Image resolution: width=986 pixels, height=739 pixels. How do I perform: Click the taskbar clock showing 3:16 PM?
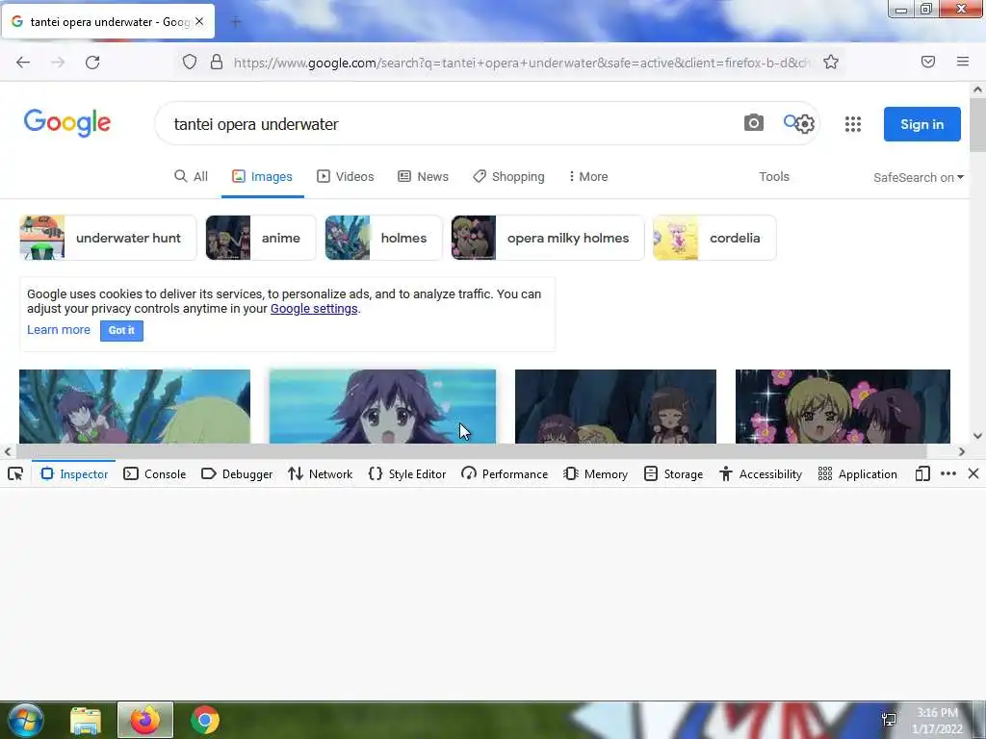click(937, 720)
